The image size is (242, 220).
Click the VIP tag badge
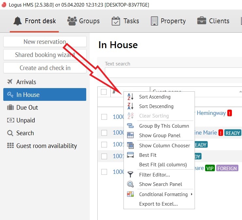click(210, 168)
